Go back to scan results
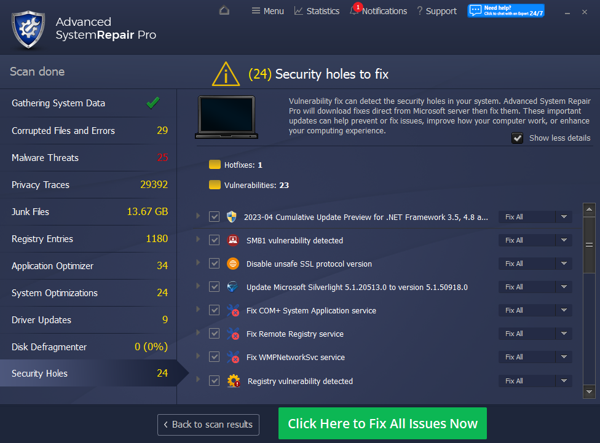 (208, 425)
